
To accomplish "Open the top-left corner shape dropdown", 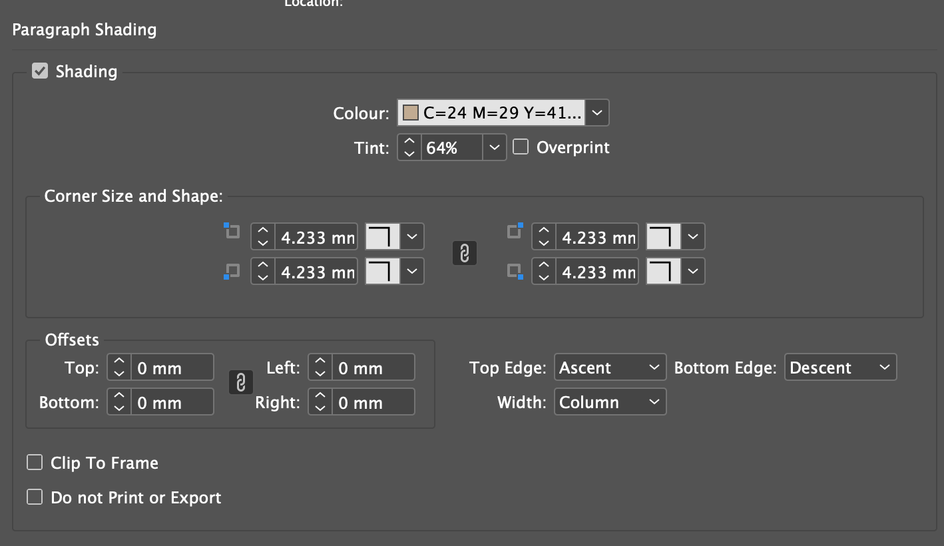I will [x=411, y=236].
